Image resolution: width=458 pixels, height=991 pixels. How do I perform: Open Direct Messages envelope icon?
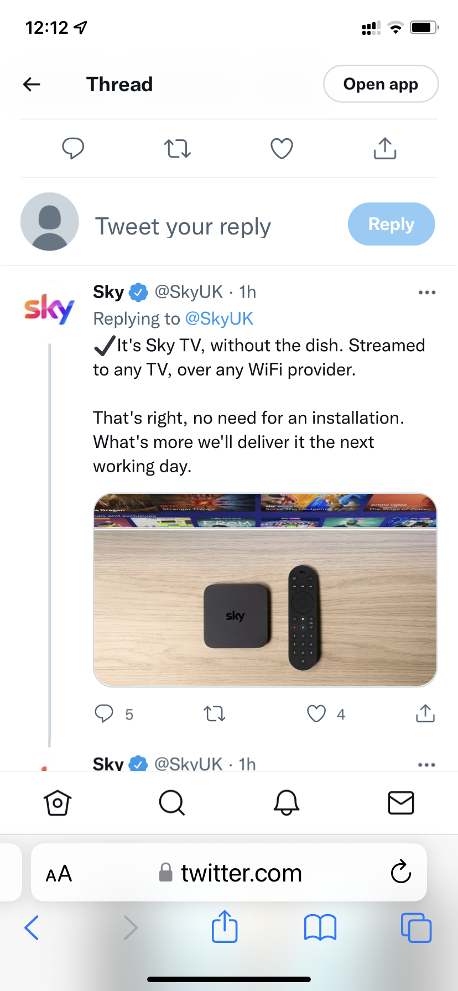pyautogui.click(x=400, y=803)
